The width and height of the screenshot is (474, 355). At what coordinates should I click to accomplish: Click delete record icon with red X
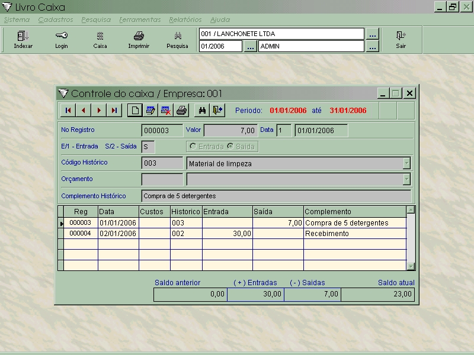tap(166, 110)
